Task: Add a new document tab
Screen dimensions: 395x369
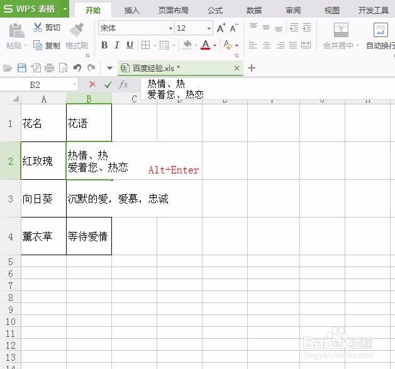Action: (252, 68)
